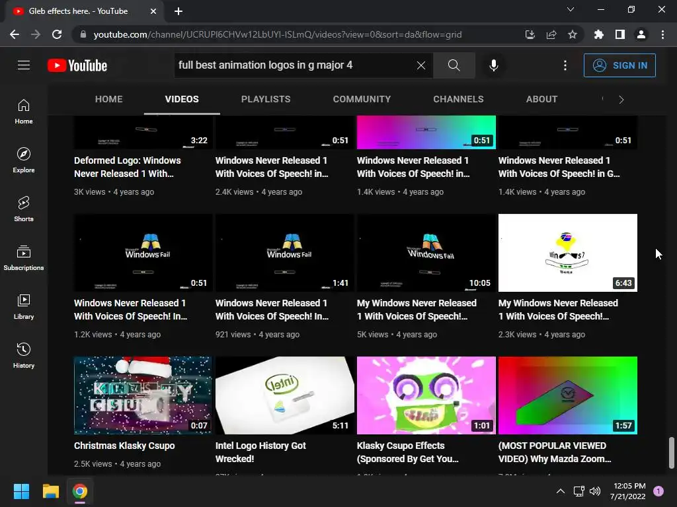Open Library in the sidebar
Viewport: 677px width, 507px height.
[x=24, y=306]
